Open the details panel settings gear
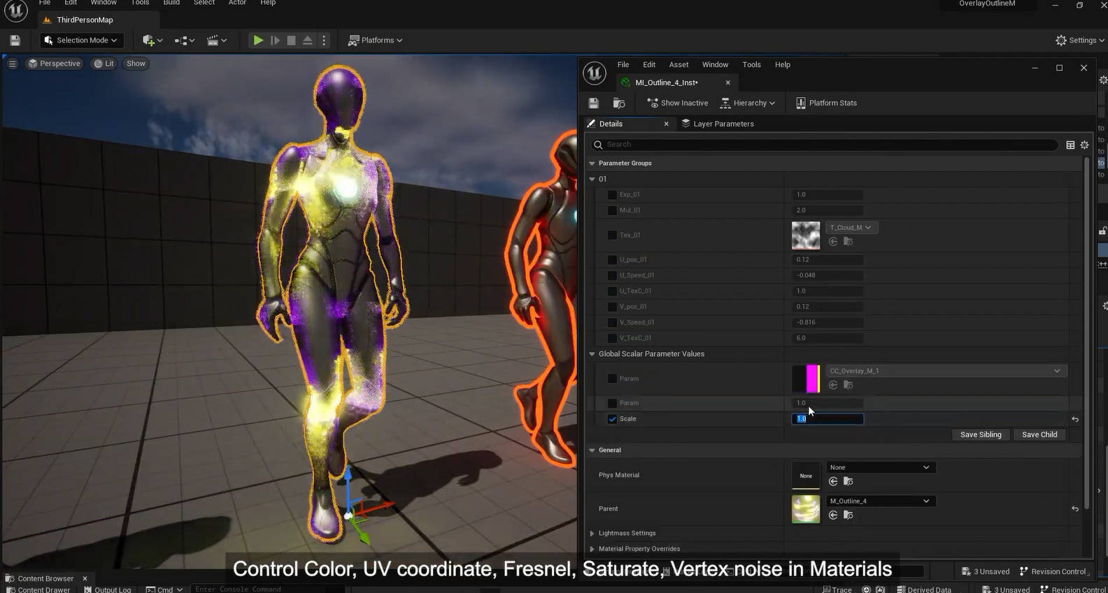 [1084, 145]
